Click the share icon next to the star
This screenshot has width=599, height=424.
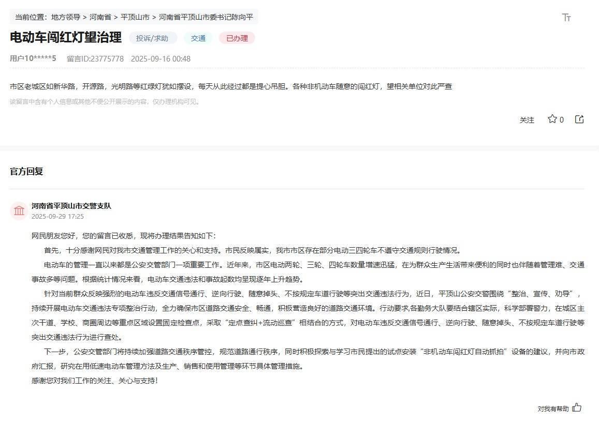[579, 119]
